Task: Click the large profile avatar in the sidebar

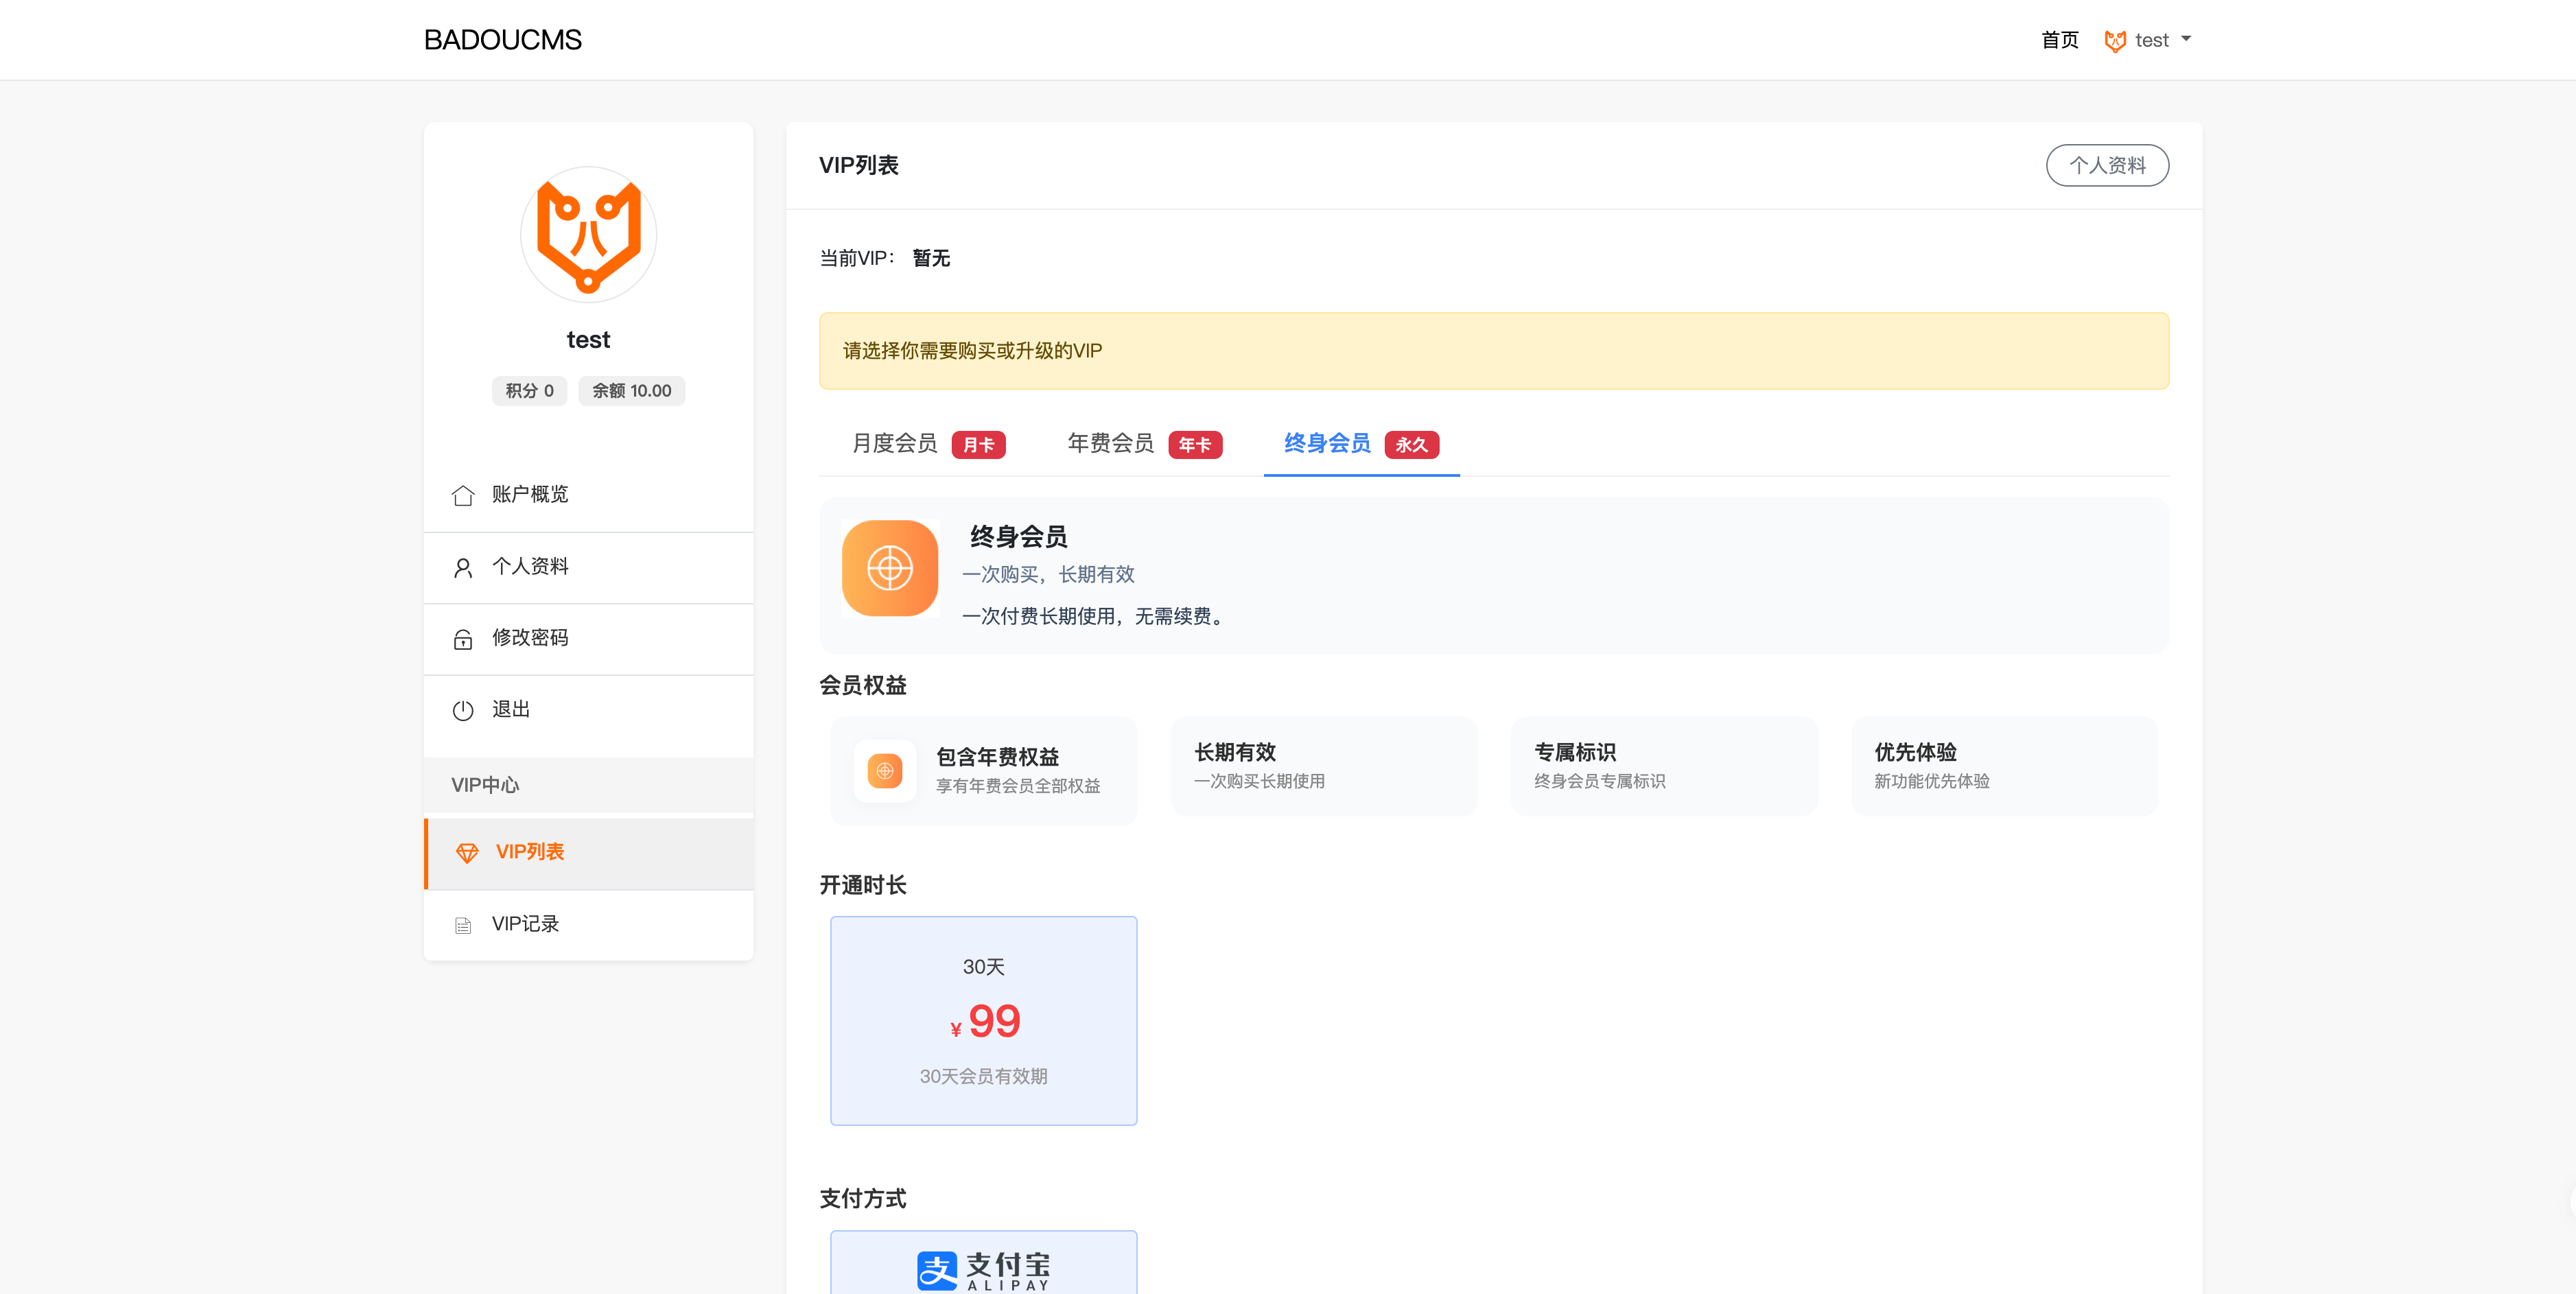Action: pos(588,235)
